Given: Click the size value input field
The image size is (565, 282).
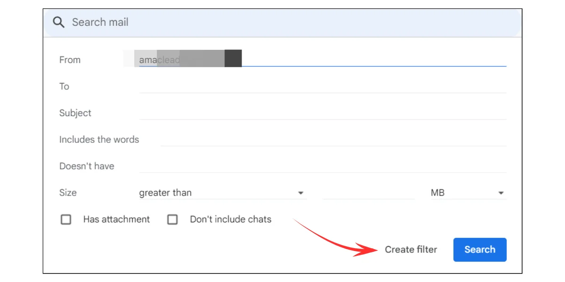Looking at the screenshot, I should 369,193.
